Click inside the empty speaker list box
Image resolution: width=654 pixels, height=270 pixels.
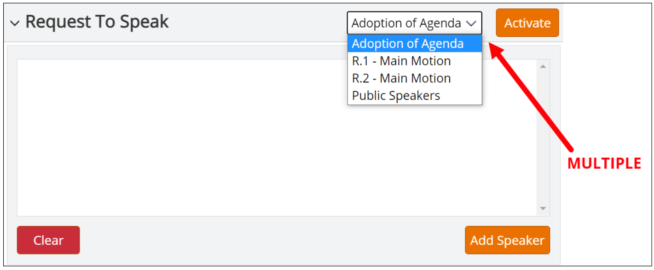[x=277, y=138]
